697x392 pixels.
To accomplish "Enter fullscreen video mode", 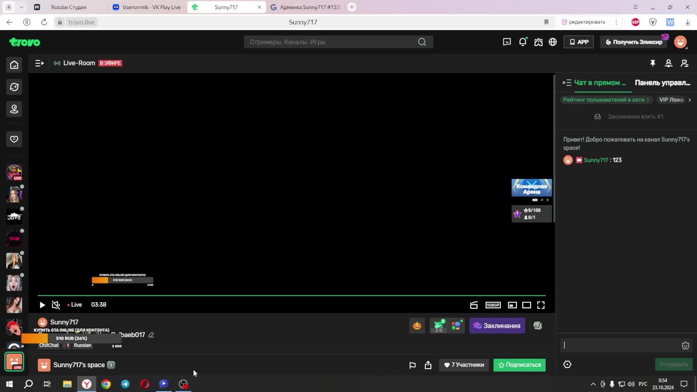I will (x=541, y=305).
